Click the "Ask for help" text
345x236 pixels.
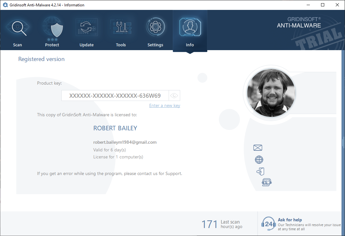[290, 220]
